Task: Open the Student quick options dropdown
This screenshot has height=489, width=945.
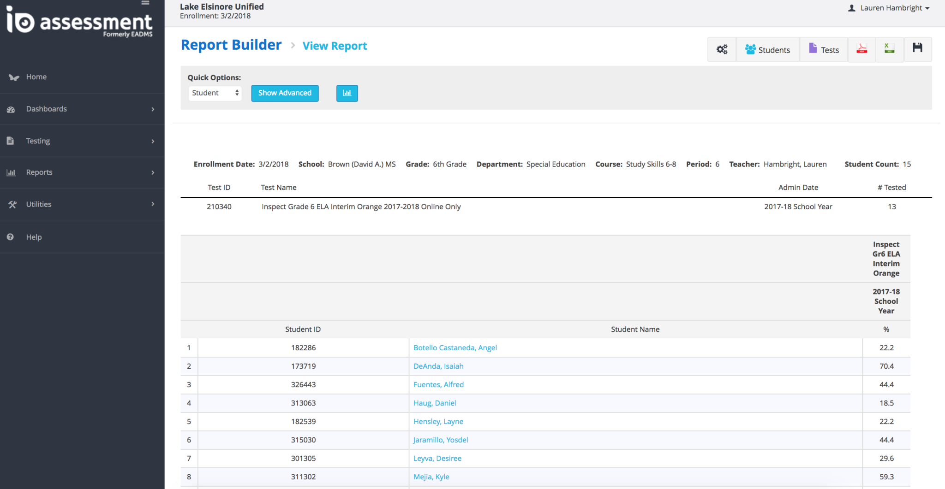Action: [x=215, y=93]
